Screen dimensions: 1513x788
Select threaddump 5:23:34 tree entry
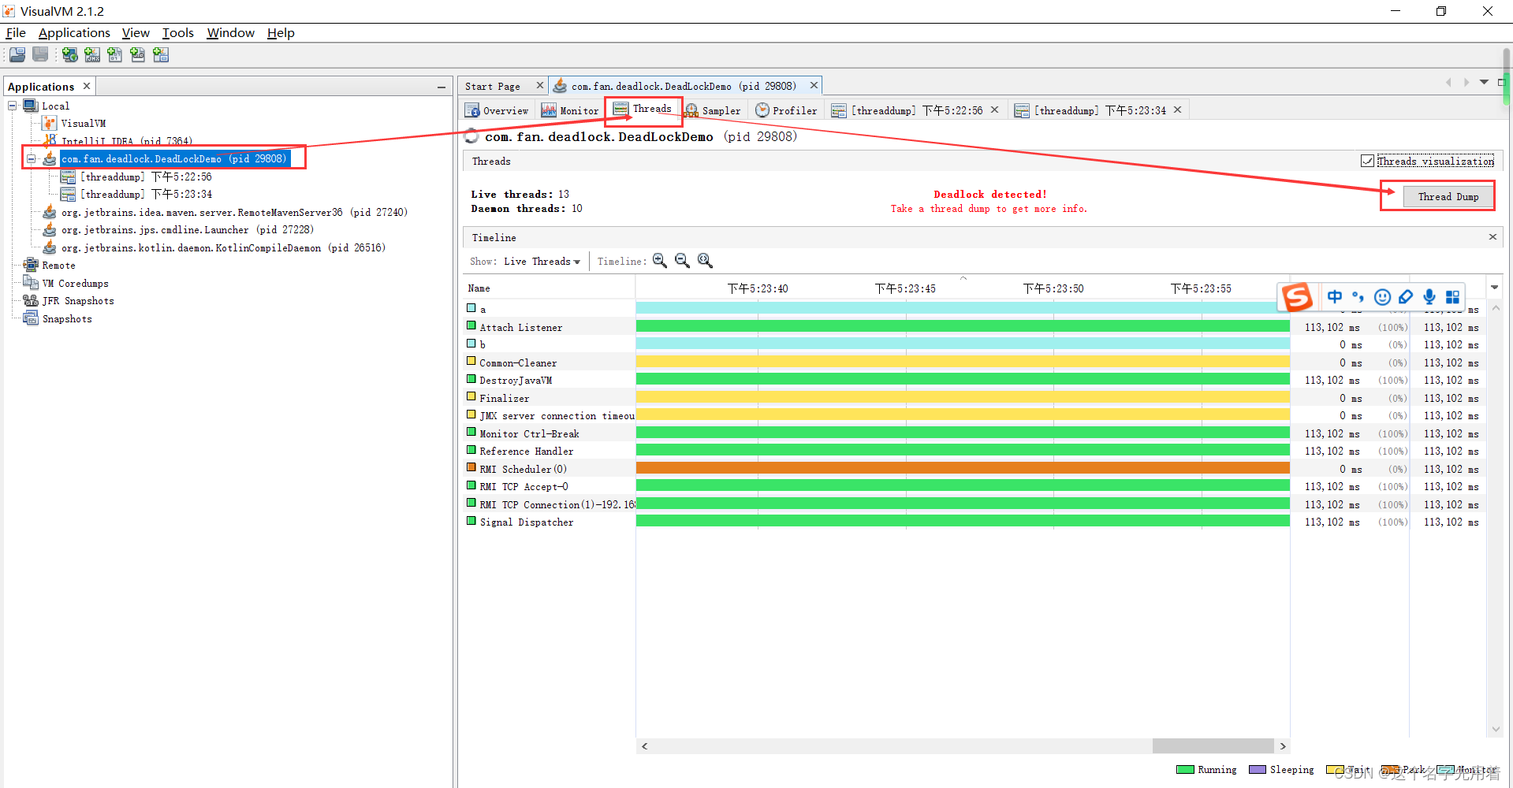(146, 194)
